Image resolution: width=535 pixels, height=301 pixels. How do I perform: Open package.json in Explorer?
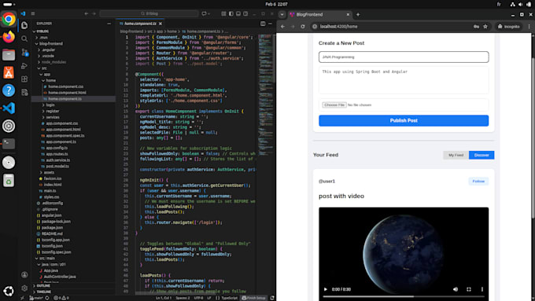52,228
